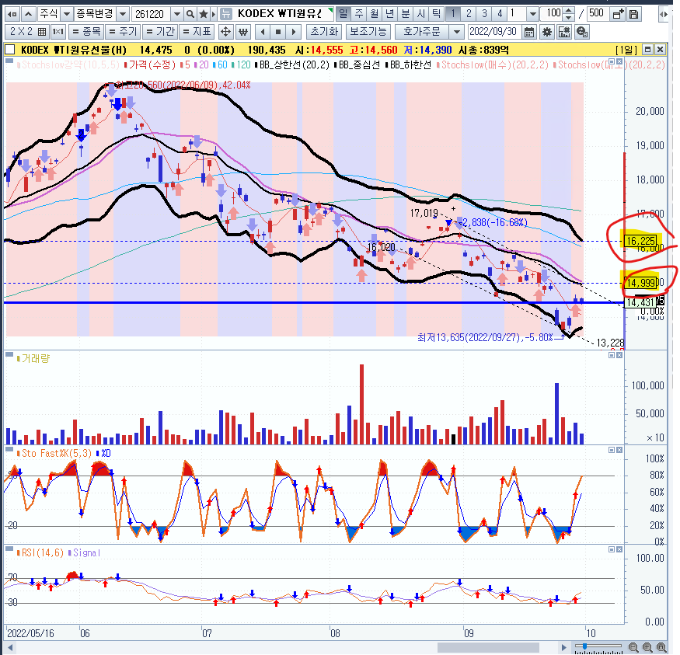Toggle the '= 지표' sync button
The height and width of the screenshot is (655, 680).
pyautogui.click(x=197, y=32)
